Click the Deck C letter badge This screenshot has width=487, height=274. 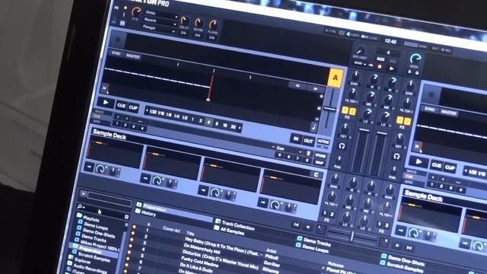tap(316, 174)
